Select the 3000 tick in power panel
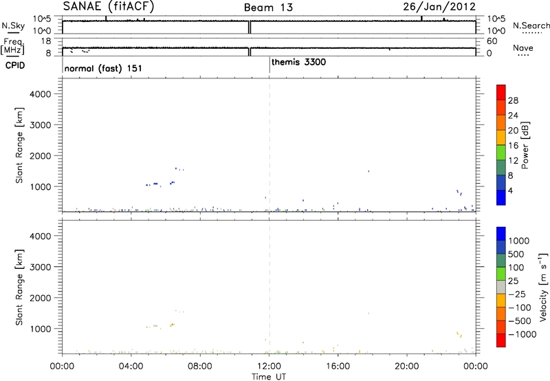Screen dimensions: 550x381 click(41, 125)
